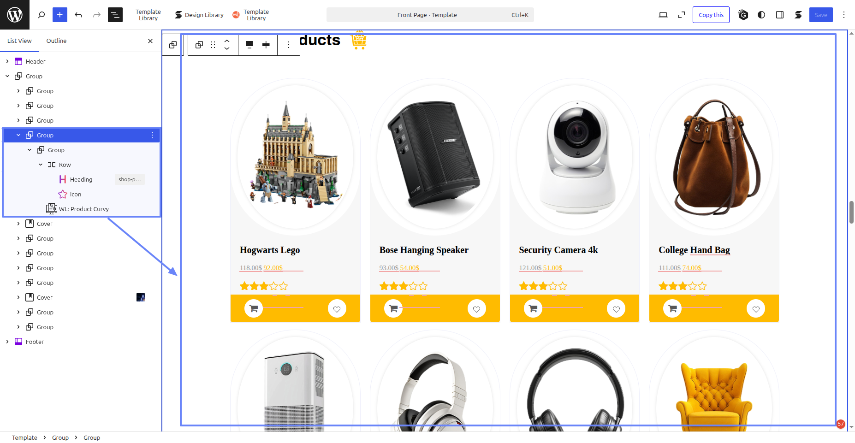
Task: Select the List View tab
Action: (19, 41)
